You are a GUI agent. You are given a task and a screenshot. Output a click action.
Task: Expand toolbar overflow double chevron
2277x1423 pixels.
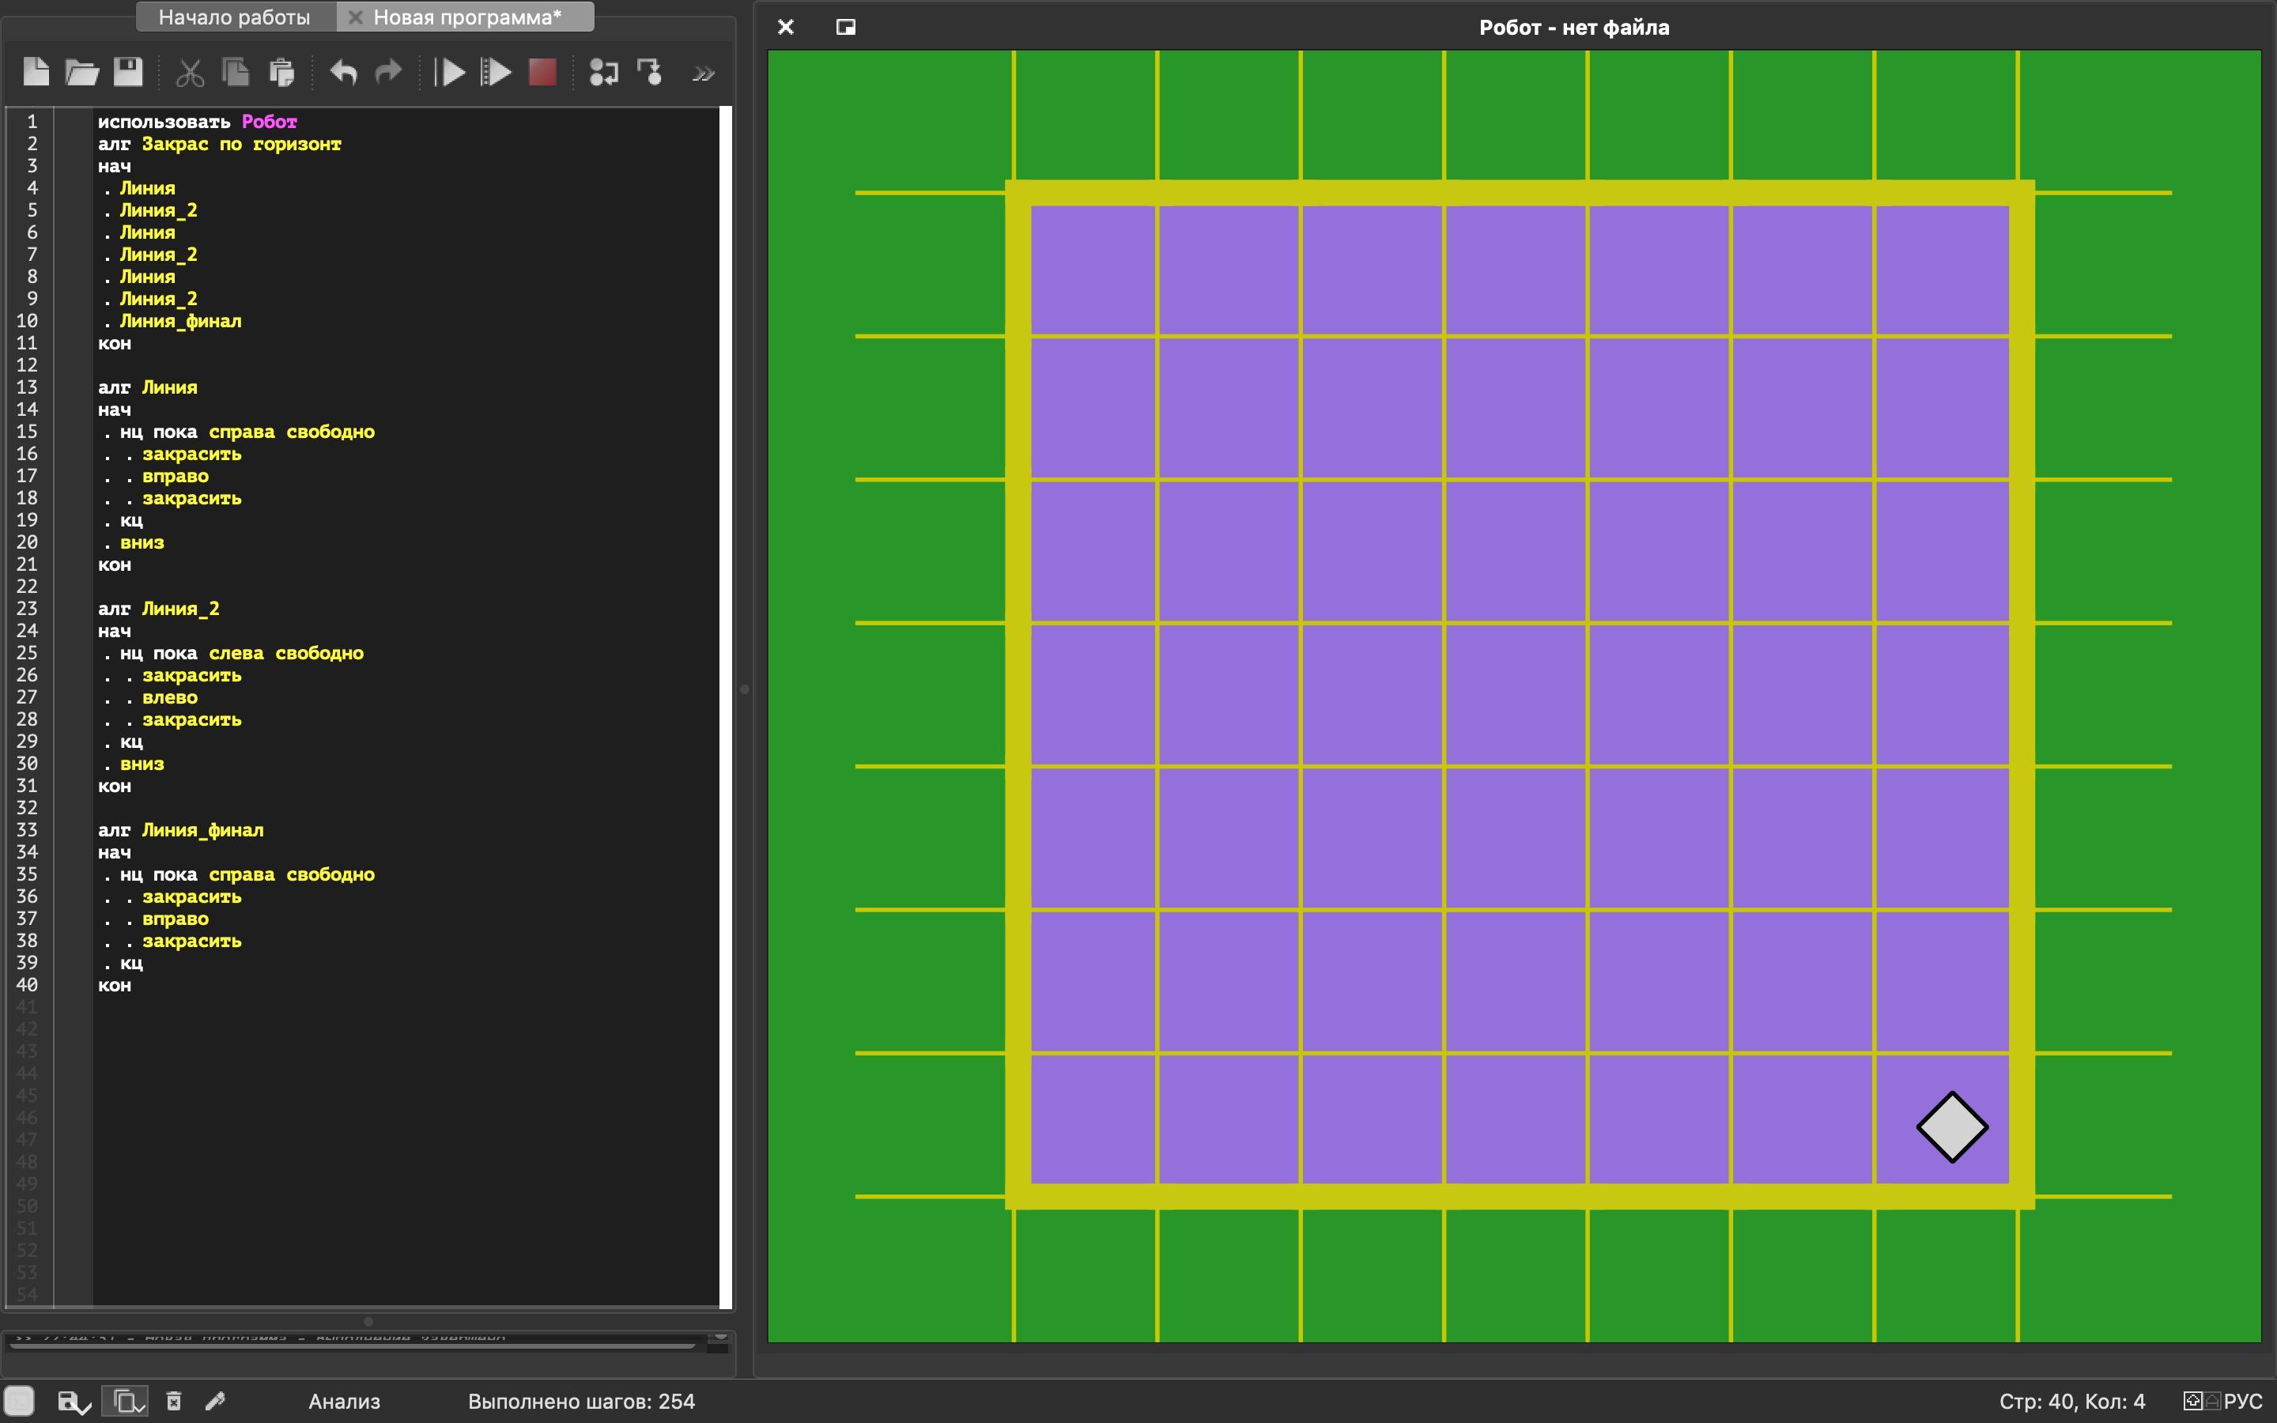[x=703, y=74]
